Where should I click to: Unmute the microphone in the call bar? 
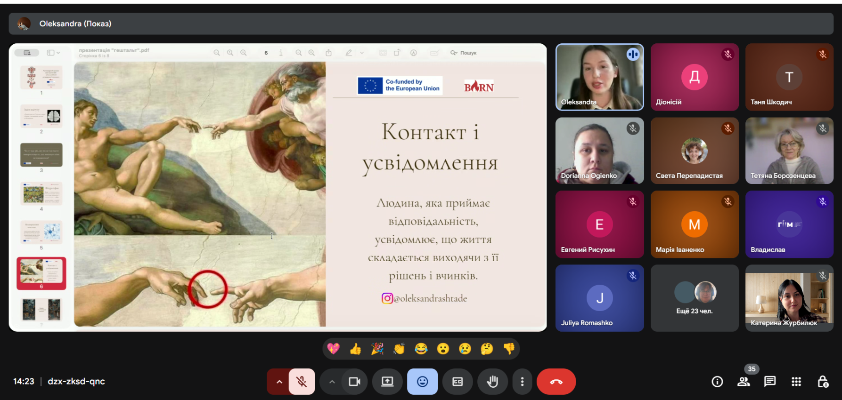302,382
